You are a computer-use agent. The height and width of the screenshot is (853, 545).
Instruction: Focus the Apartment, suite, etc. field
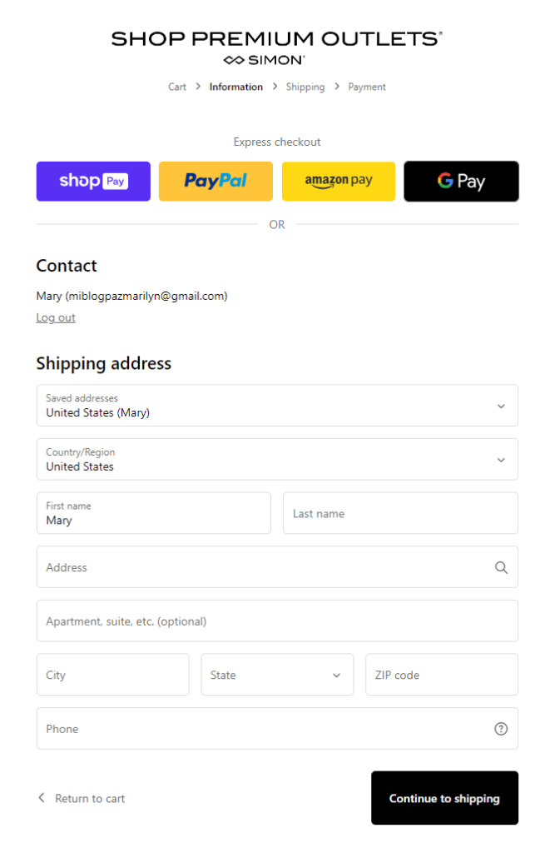click(277, 621)
